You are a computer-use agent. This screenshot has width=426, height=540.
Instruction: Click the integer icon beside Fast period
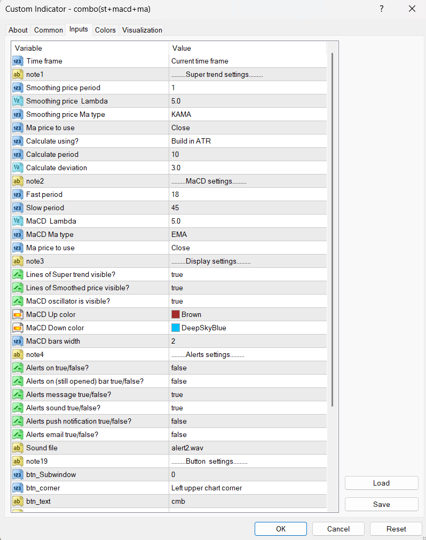[x=18, y=195]
